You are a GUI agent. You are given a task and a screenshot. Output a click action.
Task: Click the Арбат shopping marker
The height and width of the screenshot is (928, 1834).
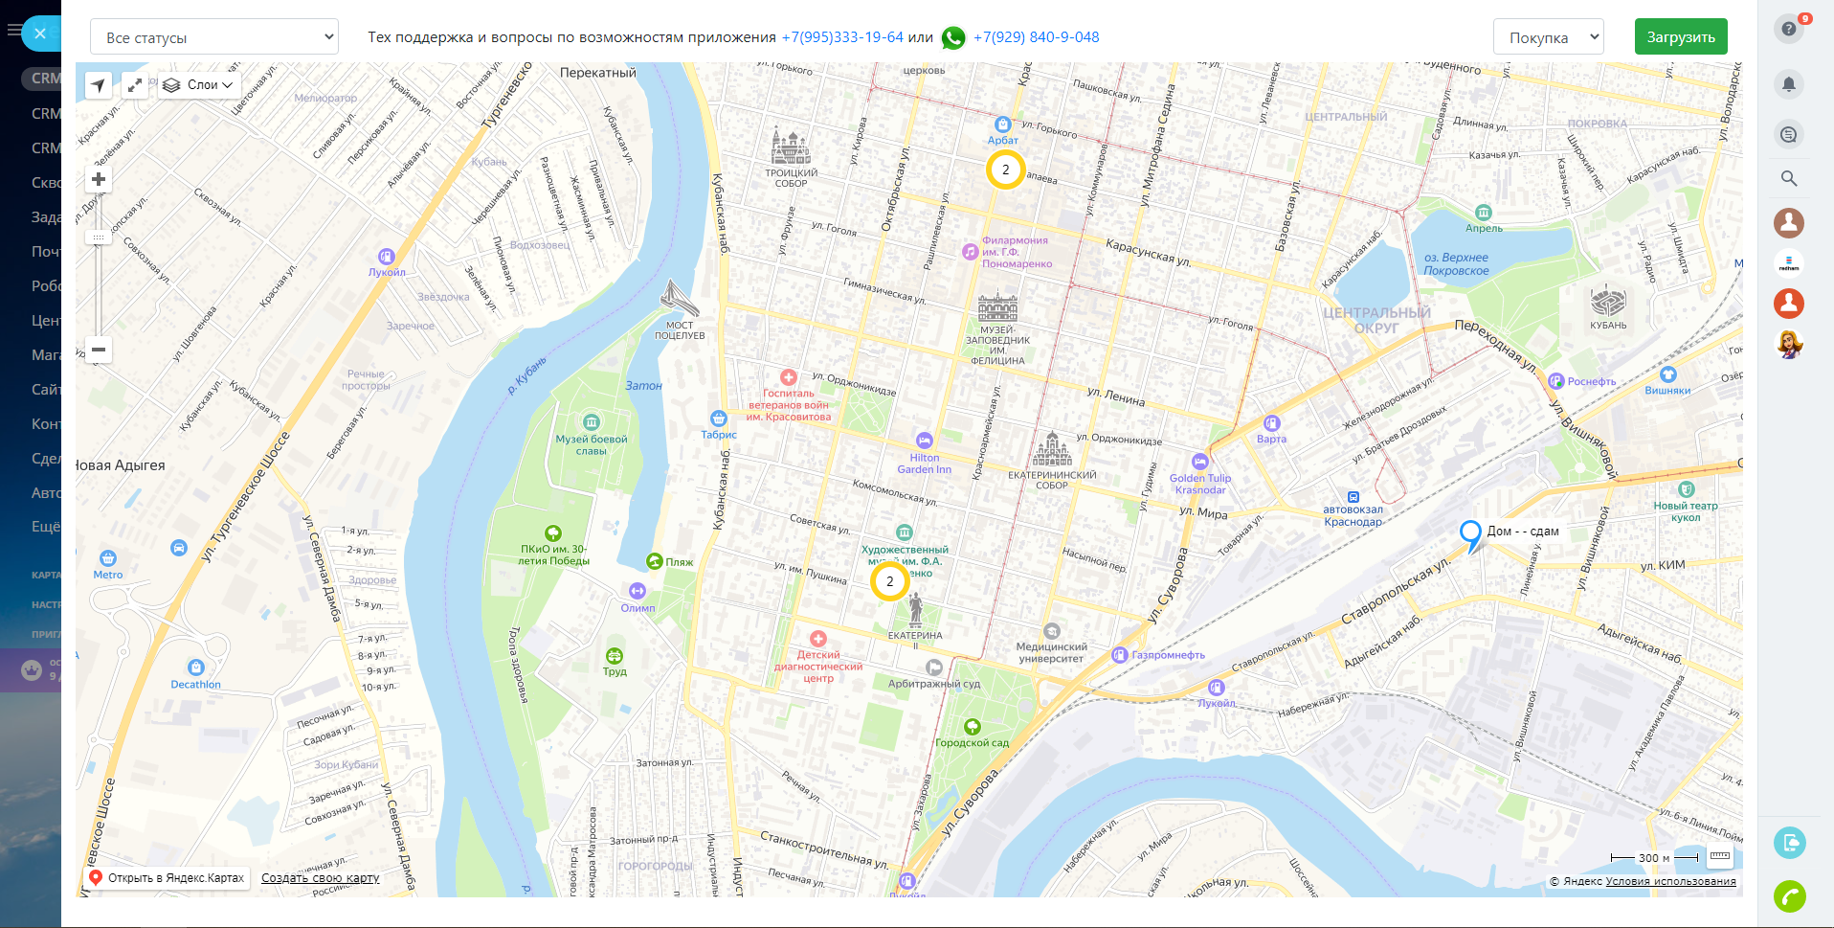(1002, 124)
